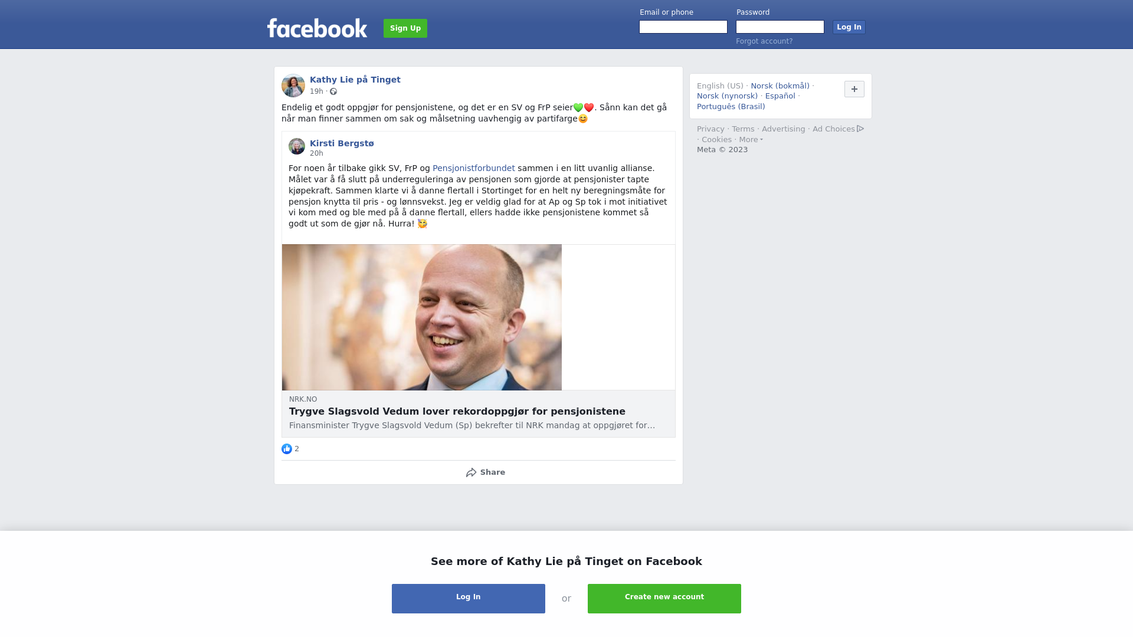Click the green Sign Up button
The width and height of the screenshot is (1133, 637).
[405, 28]
